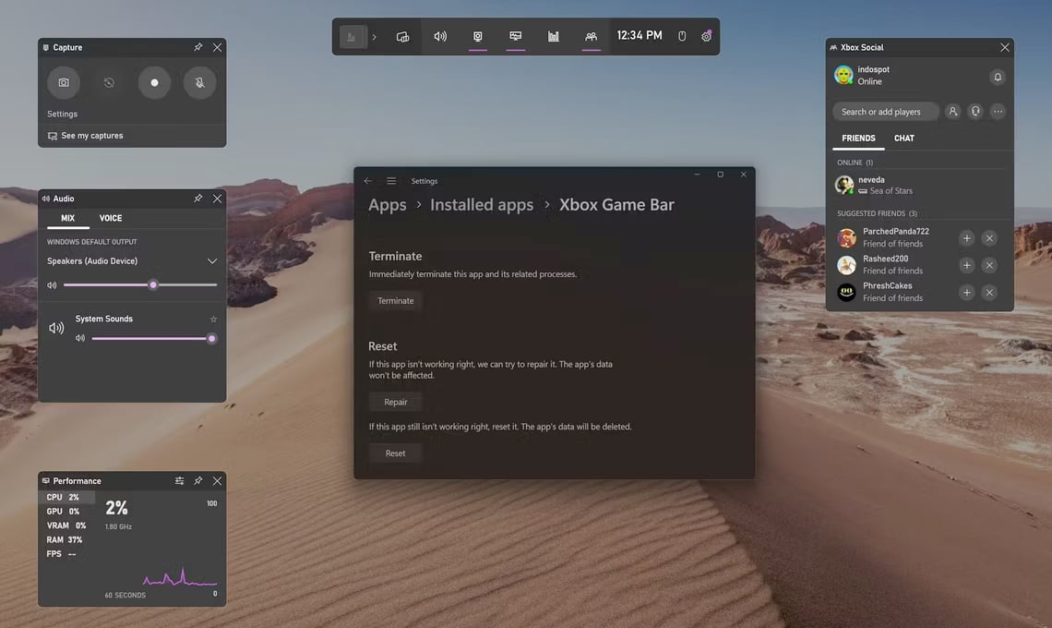
Task: Mute System Sounds small speaker icon
Action: 80,339
